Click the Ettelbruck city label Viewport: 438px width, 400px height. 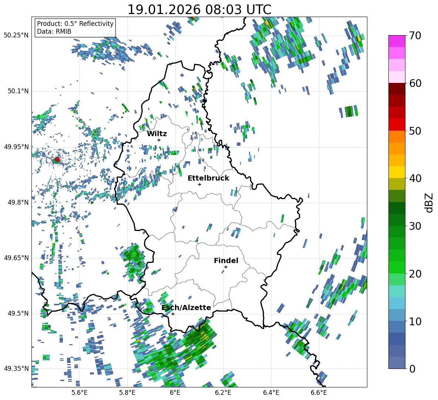coord(208,178)
